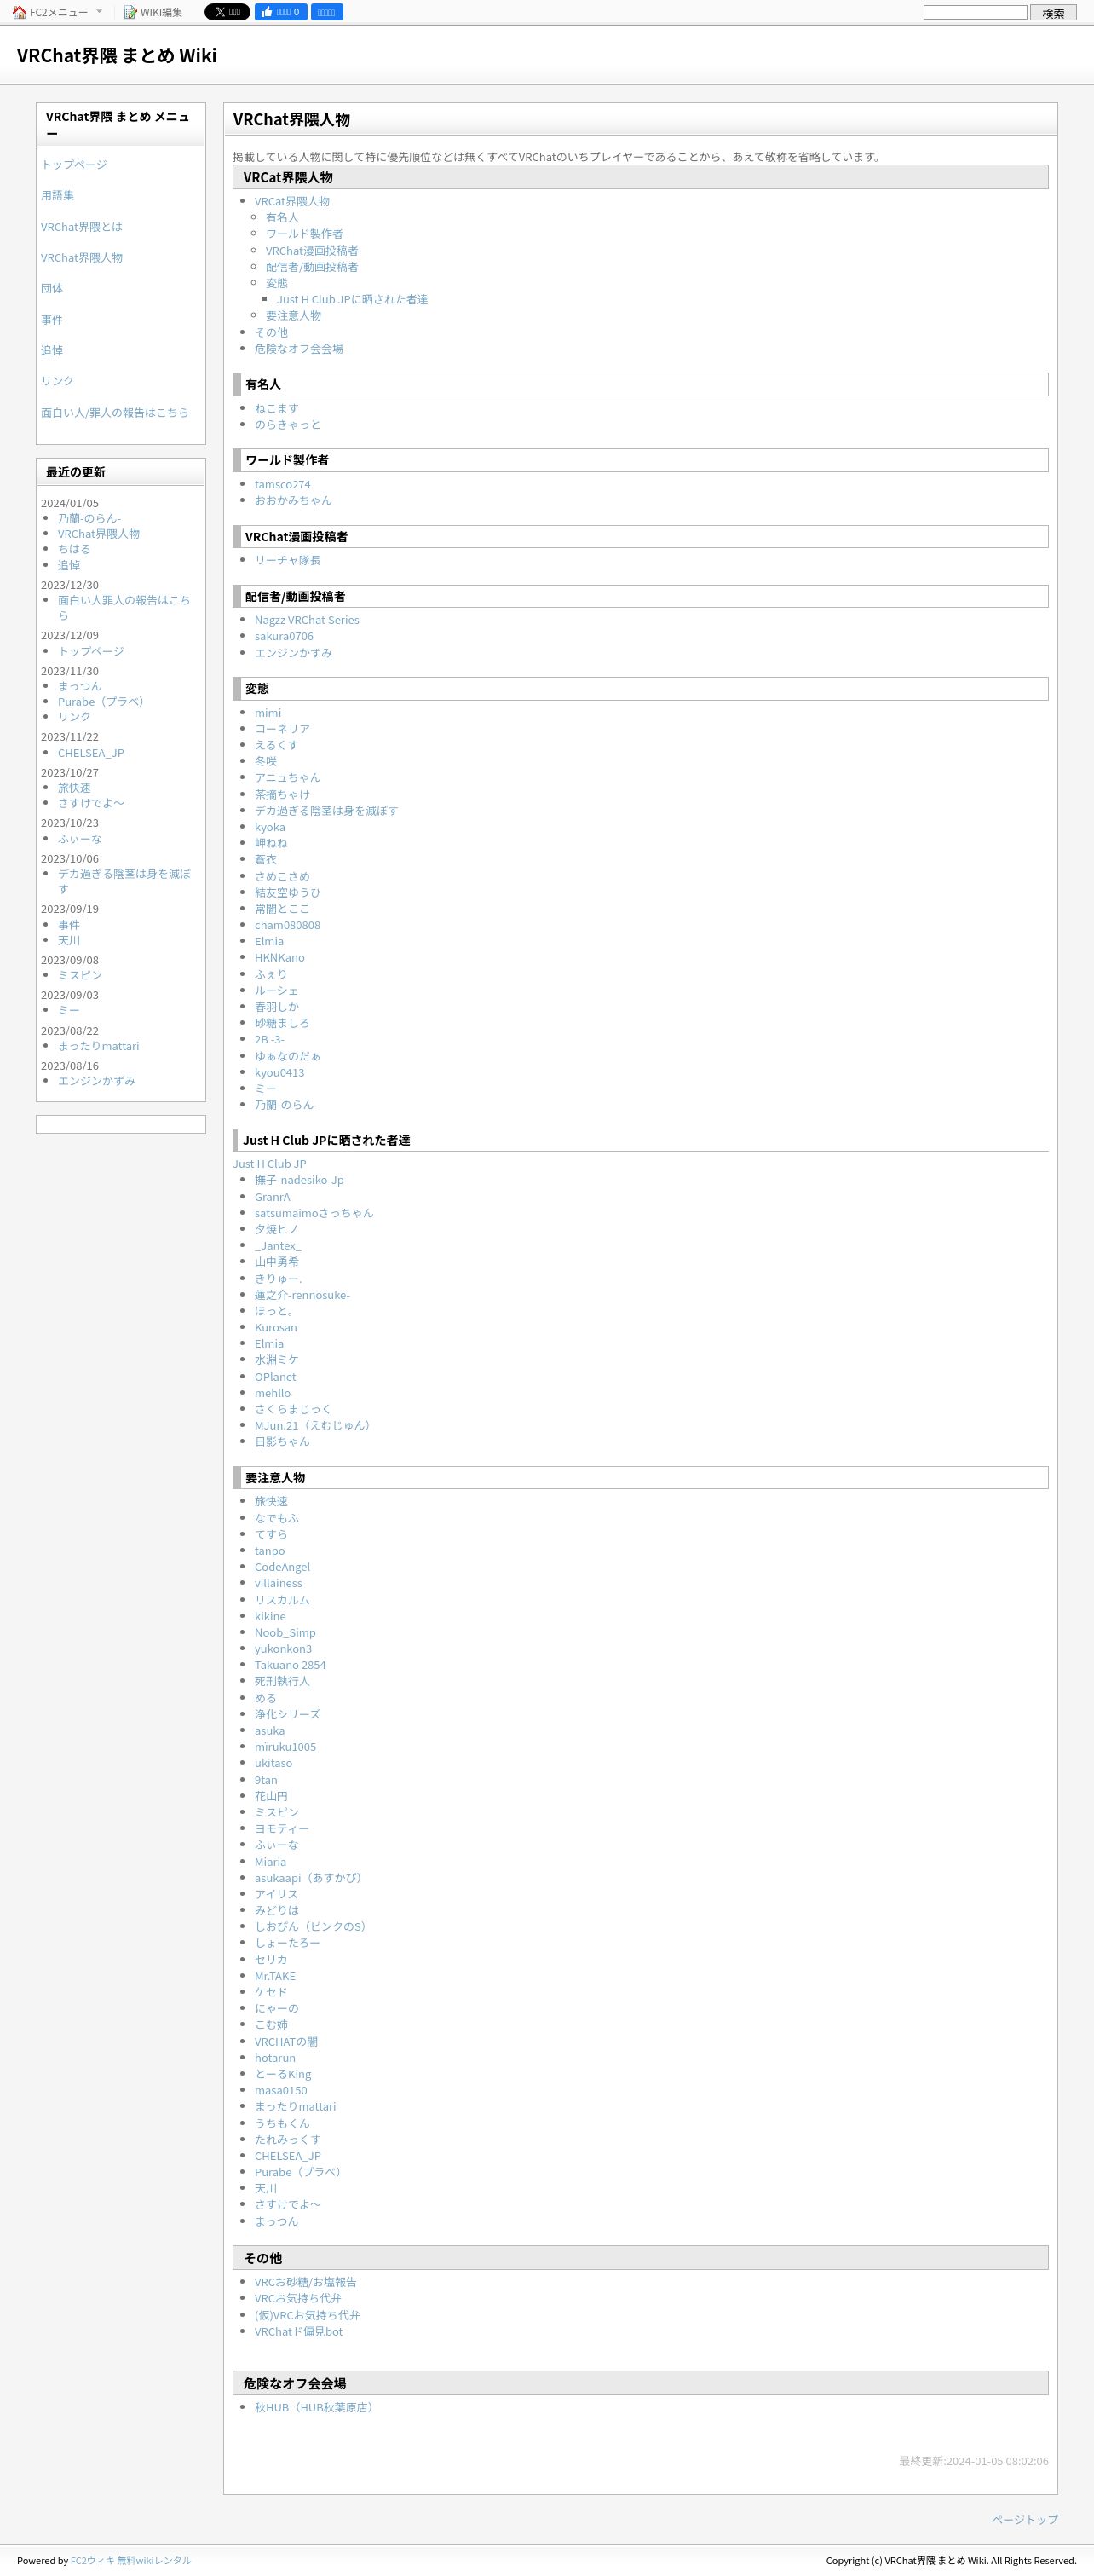The image size is (1094, 2576).
Task: Open the Noob_Simp page link
Action: point(285,1633)
